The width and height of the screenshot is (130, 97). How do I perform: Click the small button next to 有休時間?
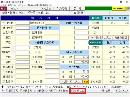(x=13, y=52)
